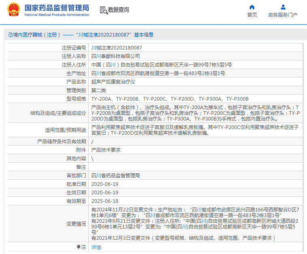Click 备注 row label
Image resolution: width=307 pixels, height=254 pixels.
pos(81,167)
